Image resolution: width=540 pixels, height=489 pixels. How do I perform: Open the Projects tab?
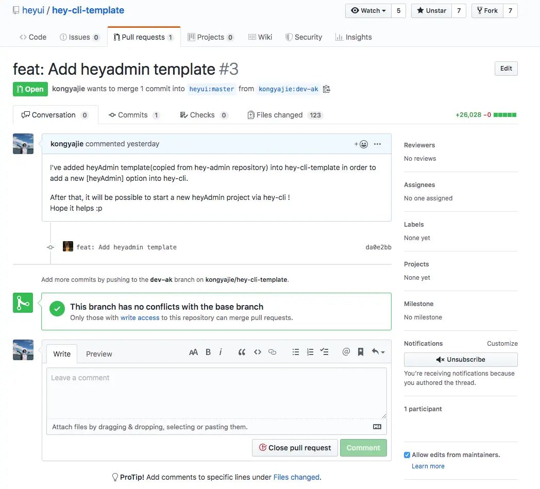[x=211, y=37]
